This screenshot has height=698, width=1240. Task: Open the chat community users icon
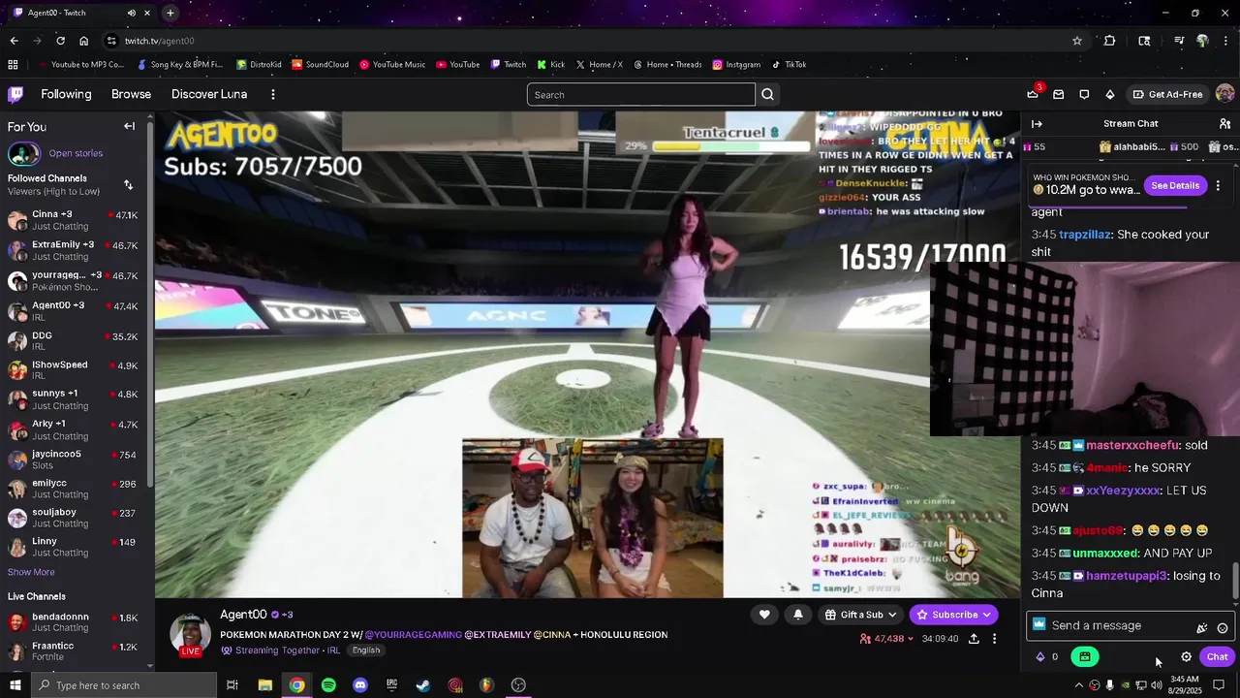(1224, 124)
